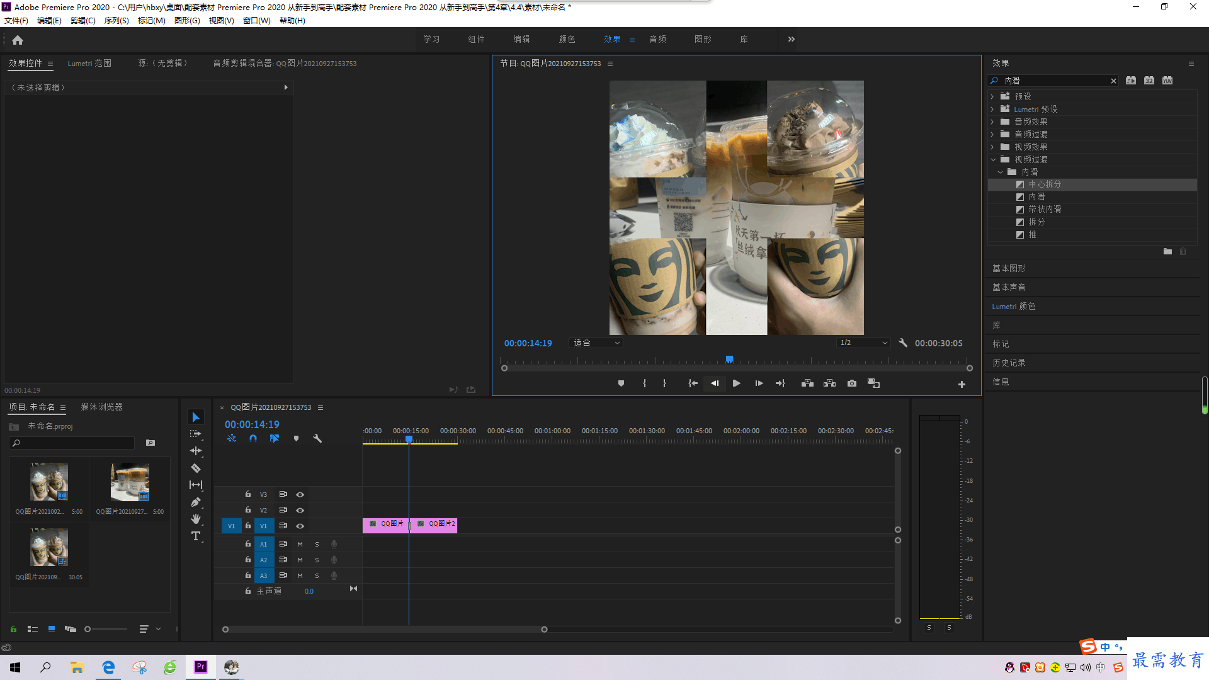Screen dimensions: 1209x680
Task: Expand the Lumetri 预设 folder
Action: click(x=992, y=110)
